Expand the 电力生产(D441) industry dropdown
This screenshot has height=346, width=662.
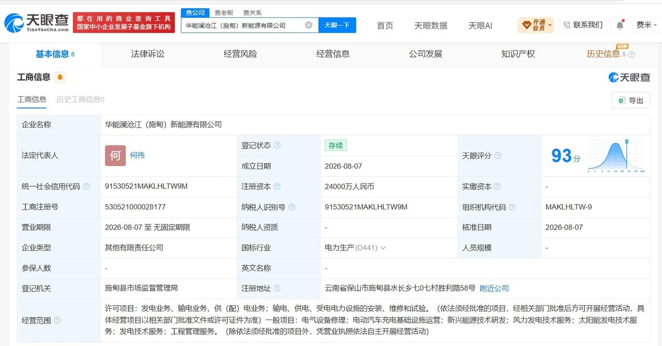pyautogui.click(x=383, y=248)
